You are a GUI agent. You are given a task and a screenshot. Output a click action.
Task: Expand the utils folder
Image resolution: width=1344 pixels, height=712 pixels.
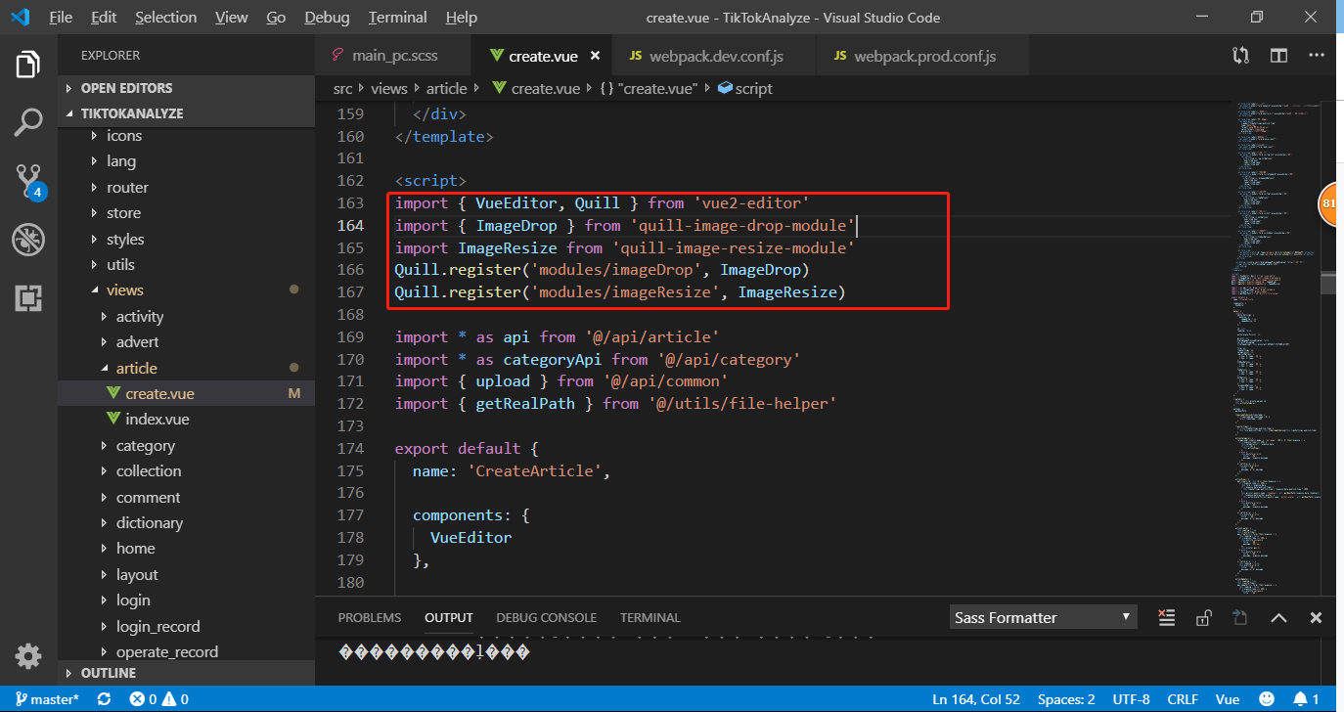pos(186,265)
